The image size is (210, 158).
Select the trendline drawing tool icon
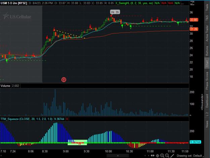click(x=172, y=156)
